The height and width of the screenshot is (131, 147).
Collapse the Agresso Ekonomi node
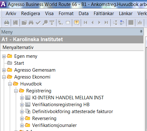click(4, 77)
